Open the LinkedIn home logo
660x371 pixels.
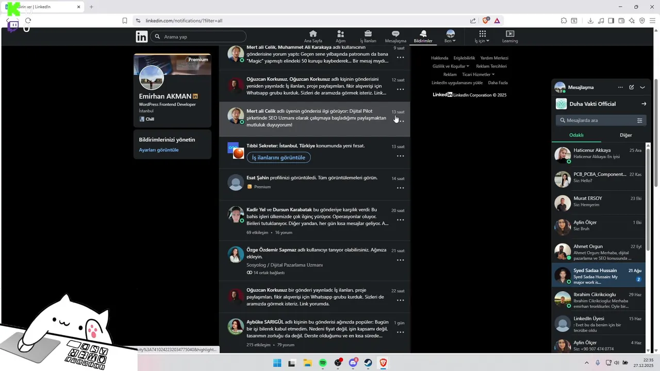pyautogui.click(x=141, y=37)
